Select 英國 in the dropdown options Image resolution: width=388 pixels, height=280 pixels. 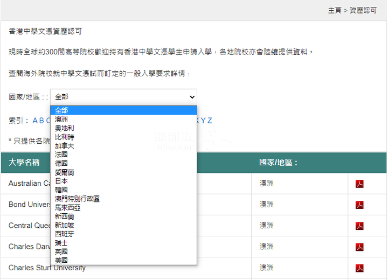click(x=124, y=251)
